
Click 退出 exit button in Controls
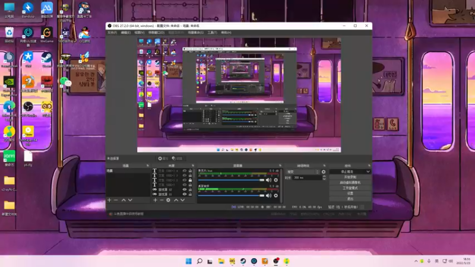pos(350,199)
